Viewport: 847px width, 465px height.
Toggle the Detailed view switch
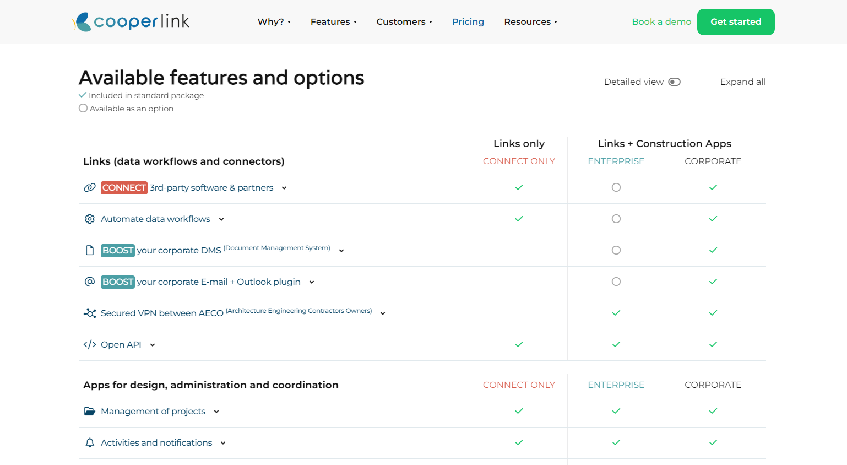[674, 82]
